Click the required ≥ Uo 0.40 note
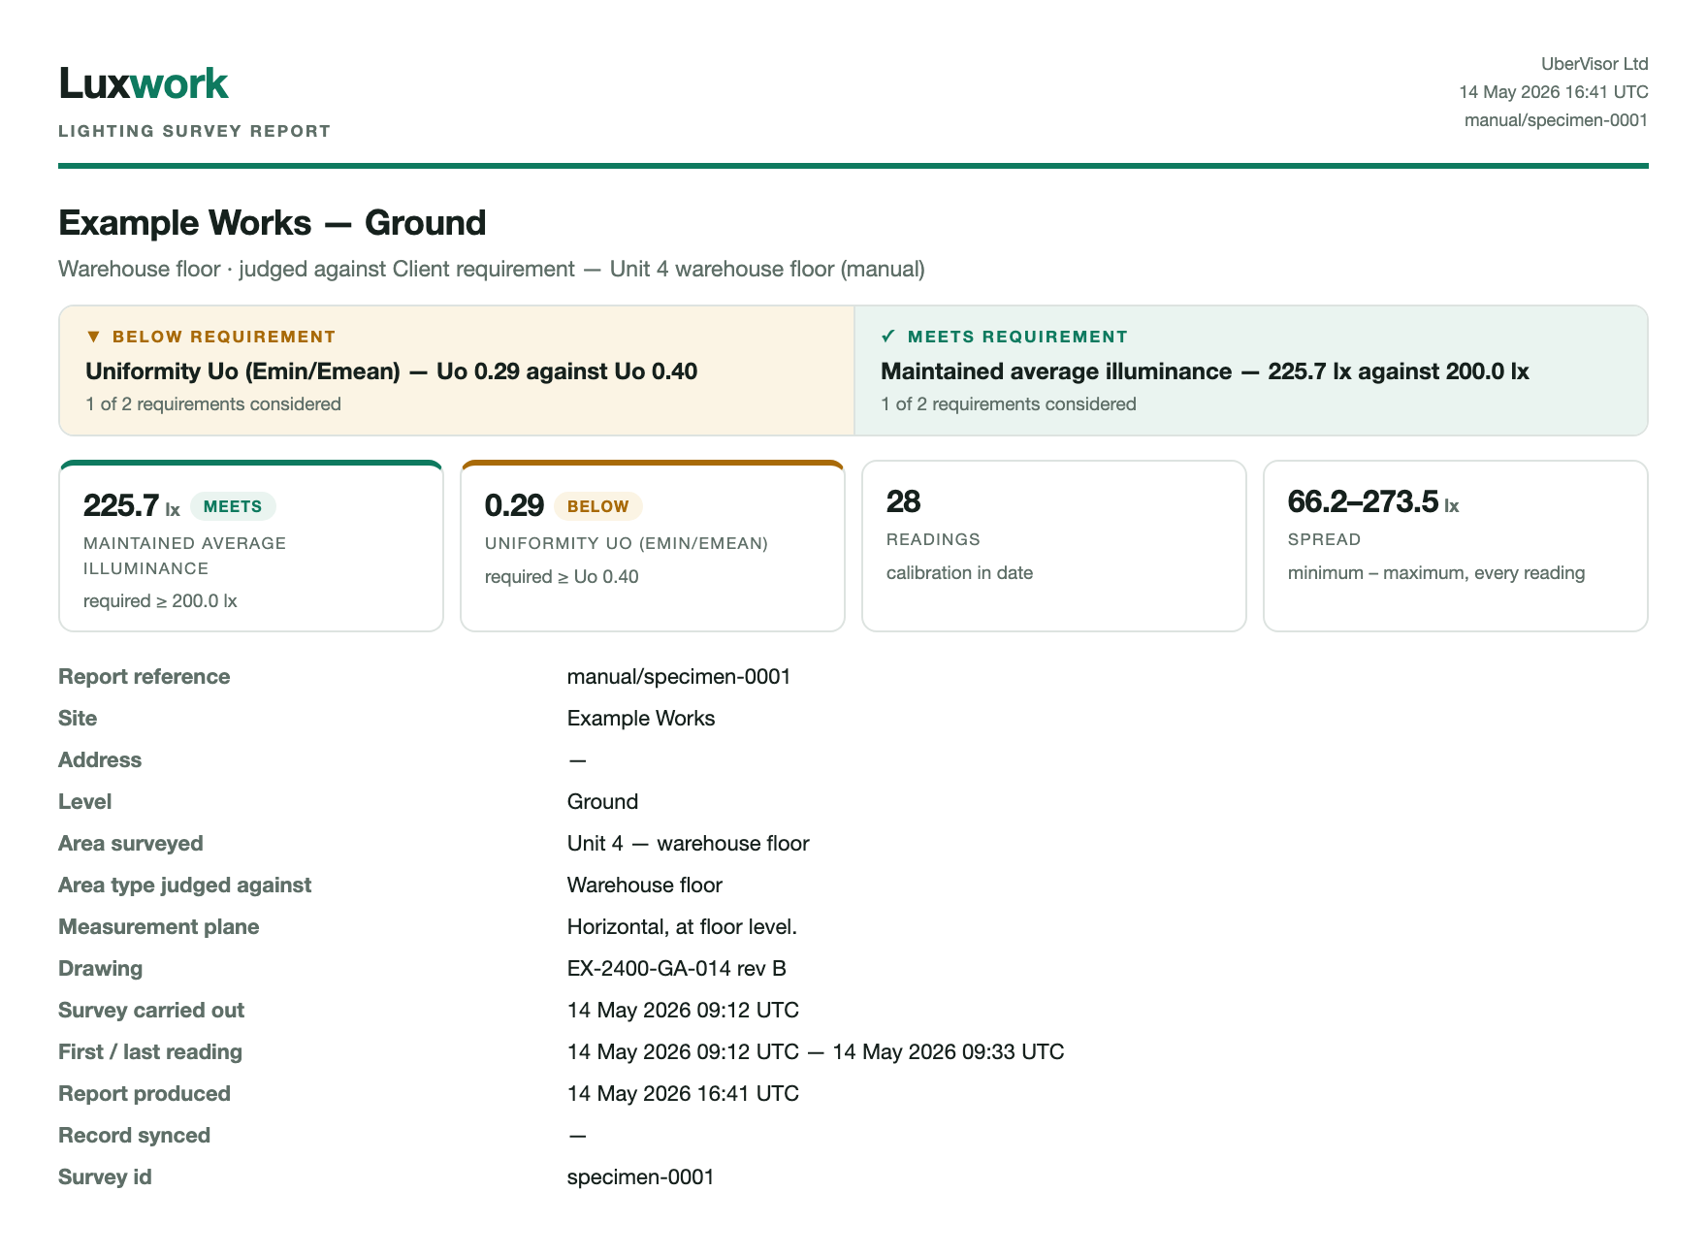The width and height of the screenshot is (1707, 1256). [x=562, y=577]
